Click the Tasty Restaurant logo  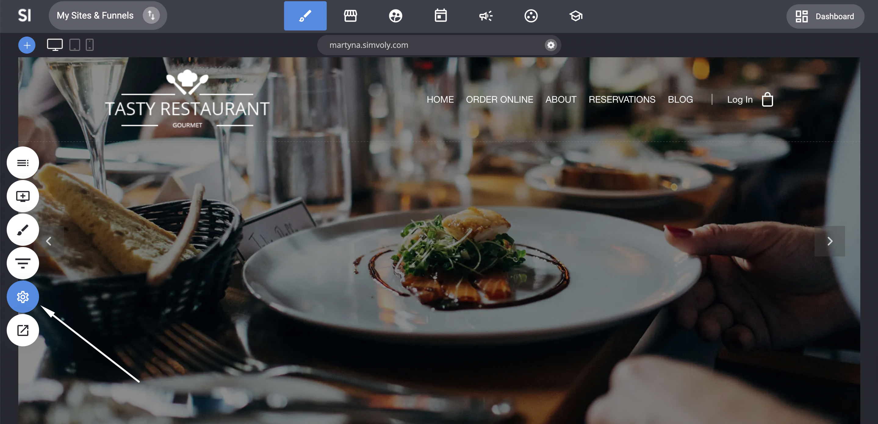coord(187,99)
